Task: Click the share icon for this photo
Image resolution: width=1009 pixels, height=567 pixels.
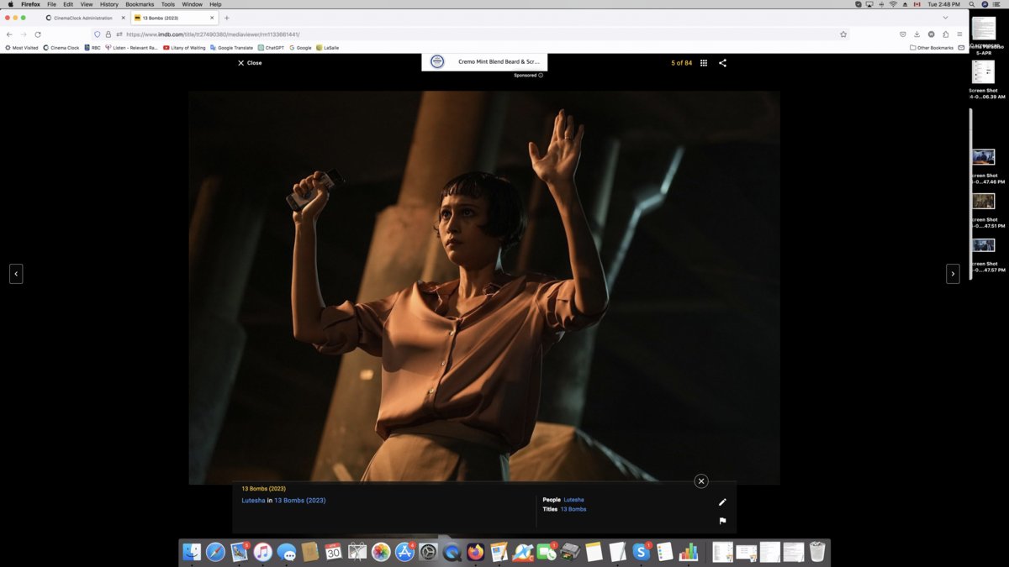Action: pyautogui.click(x=722, y=62)
